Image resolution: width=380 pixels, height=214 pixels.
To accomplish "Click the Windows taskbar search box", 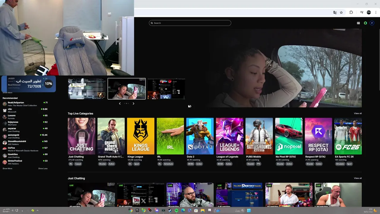I will point(229,210).
